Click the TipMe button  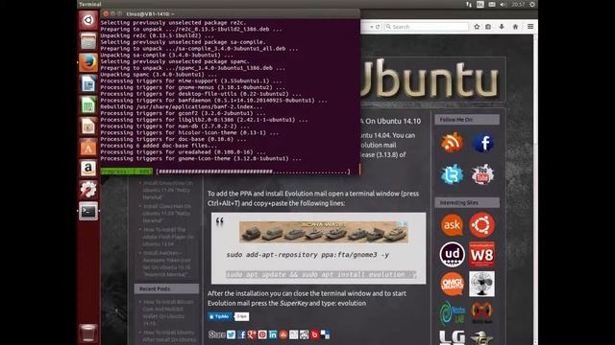(x=220, y=316)
